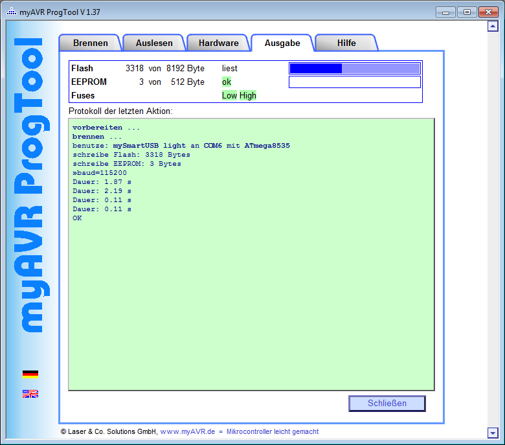Screen dimensions: 505x445
Task: Open the Brennen tab
Action: (90, 43)
